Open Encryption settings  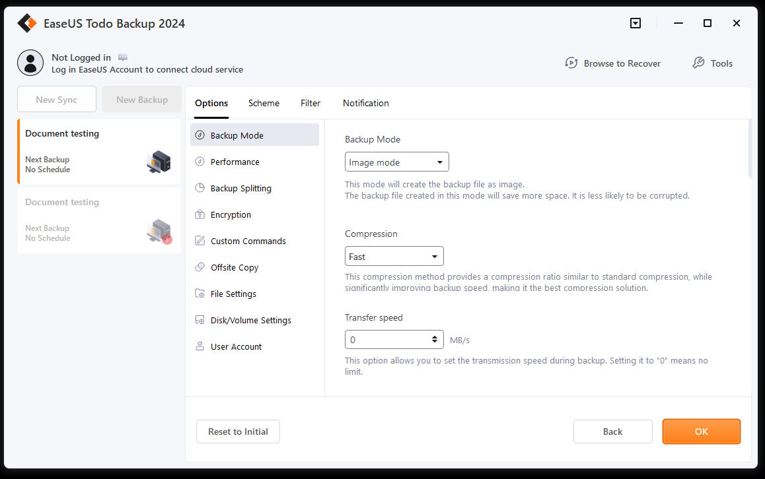pyautogui.click(x=255, y=214)
